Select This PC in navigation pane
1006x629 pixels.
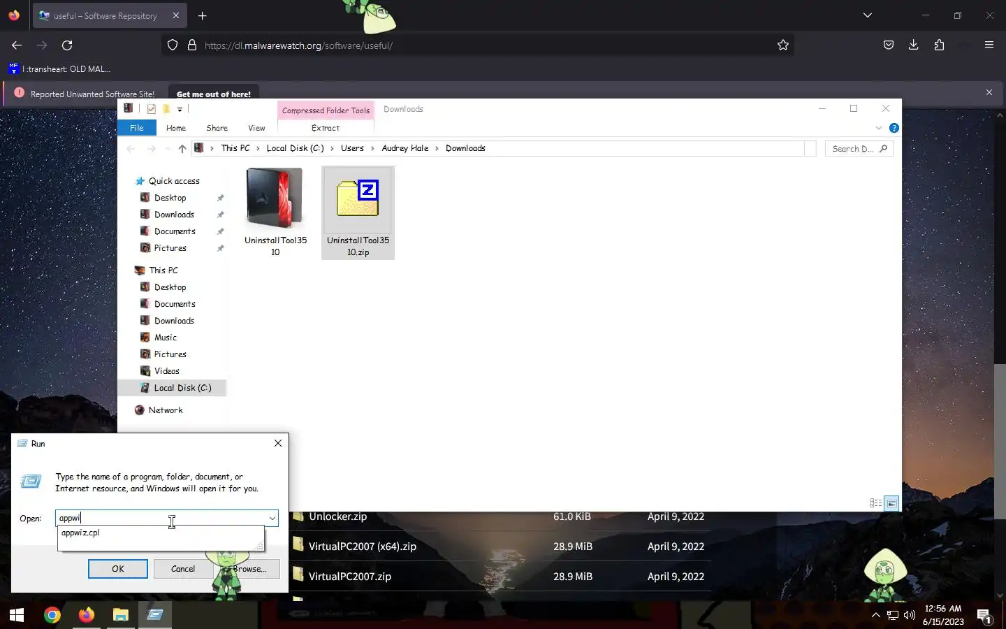163,270
